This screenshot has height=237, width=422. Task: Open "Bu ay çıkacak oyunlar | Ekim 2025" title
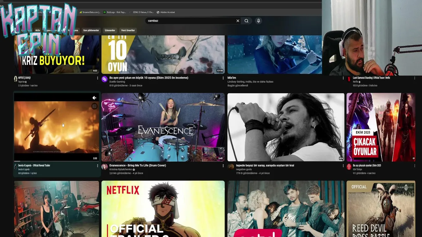(367, 166)
